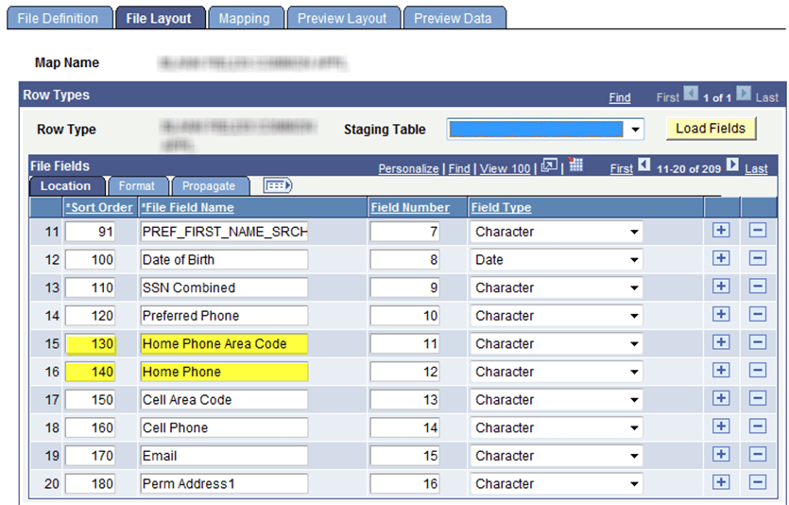Go to next Row Type
This screenshot has width=789, height=505.
point(744,94)
